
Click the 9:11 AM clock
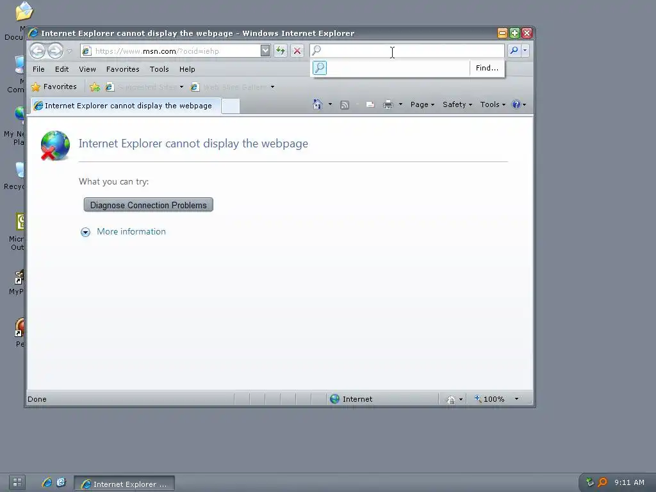point(629,482)
